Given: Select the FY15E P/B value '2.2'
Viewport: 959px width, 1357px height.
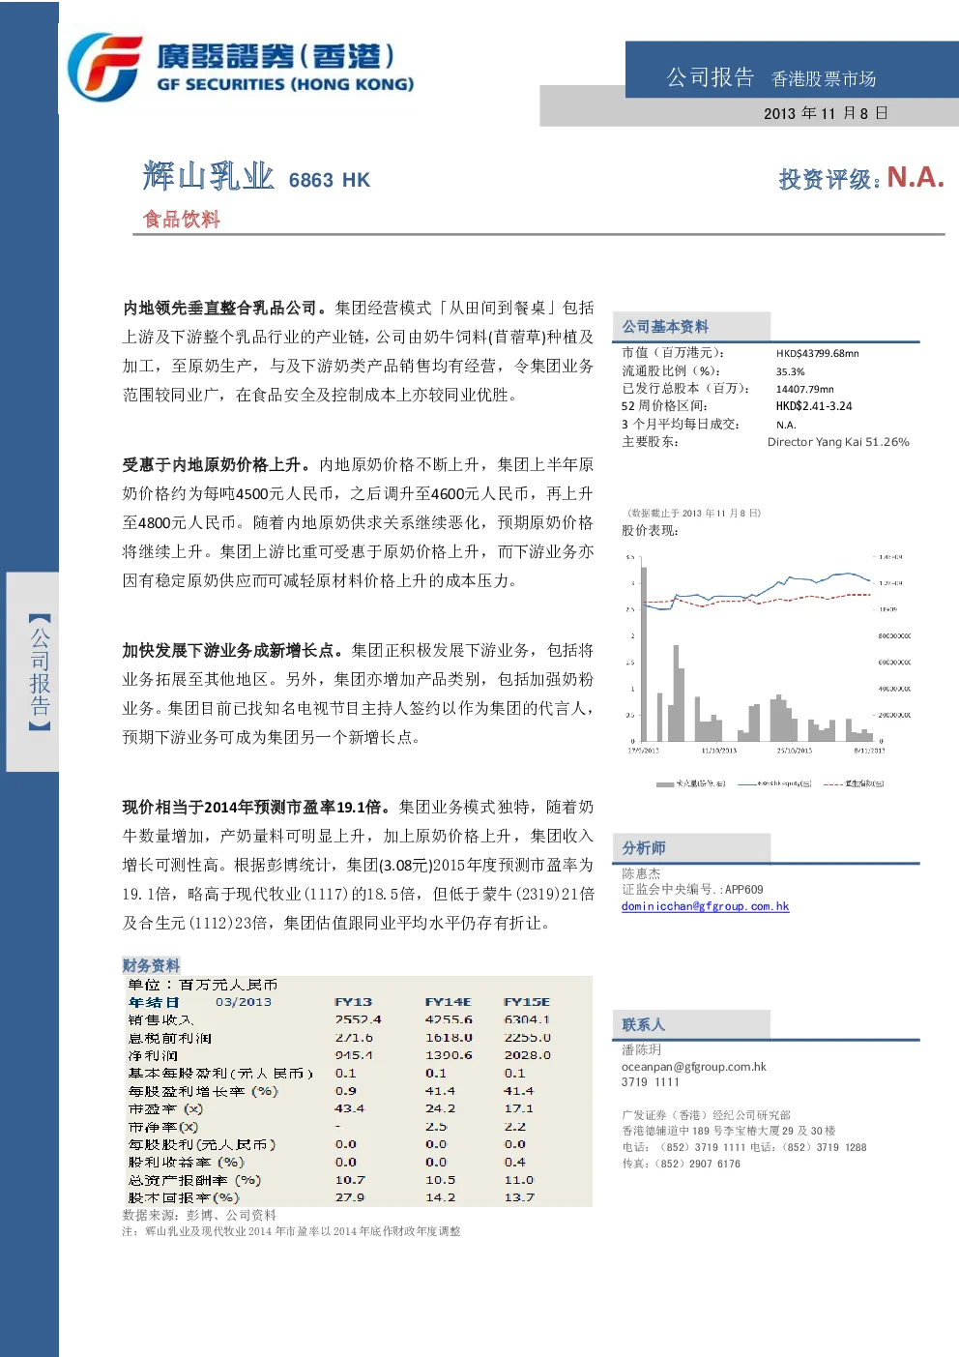Looking at the screenshot, I should click(514, 1127).
